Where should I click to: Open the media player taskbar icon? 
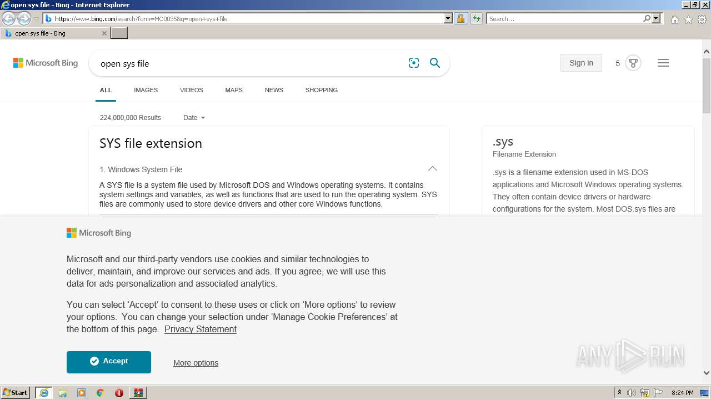pyautogui.click(x=82, y=393)
